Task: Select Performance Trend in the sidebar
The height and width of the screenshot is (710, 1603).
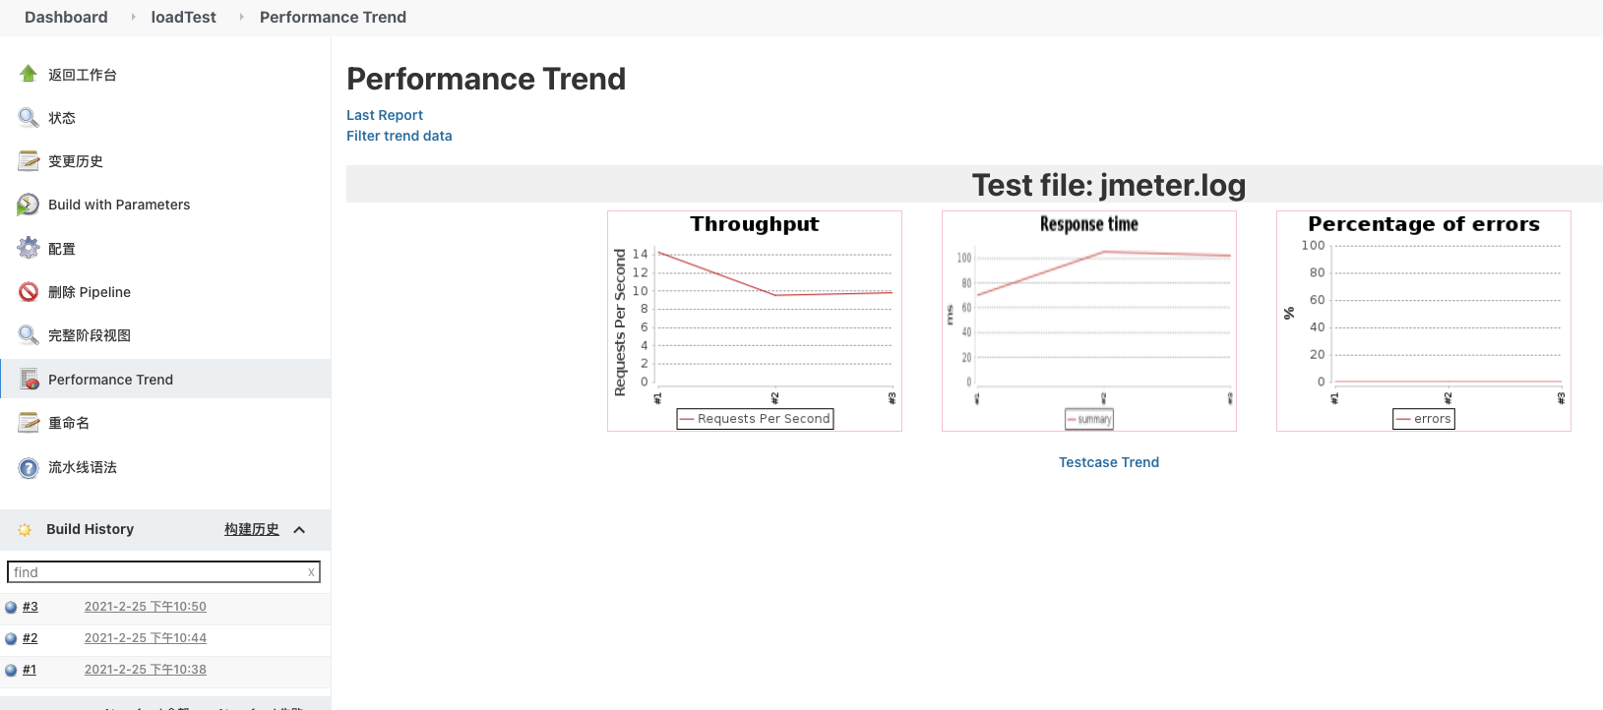Action: (110, 380)
